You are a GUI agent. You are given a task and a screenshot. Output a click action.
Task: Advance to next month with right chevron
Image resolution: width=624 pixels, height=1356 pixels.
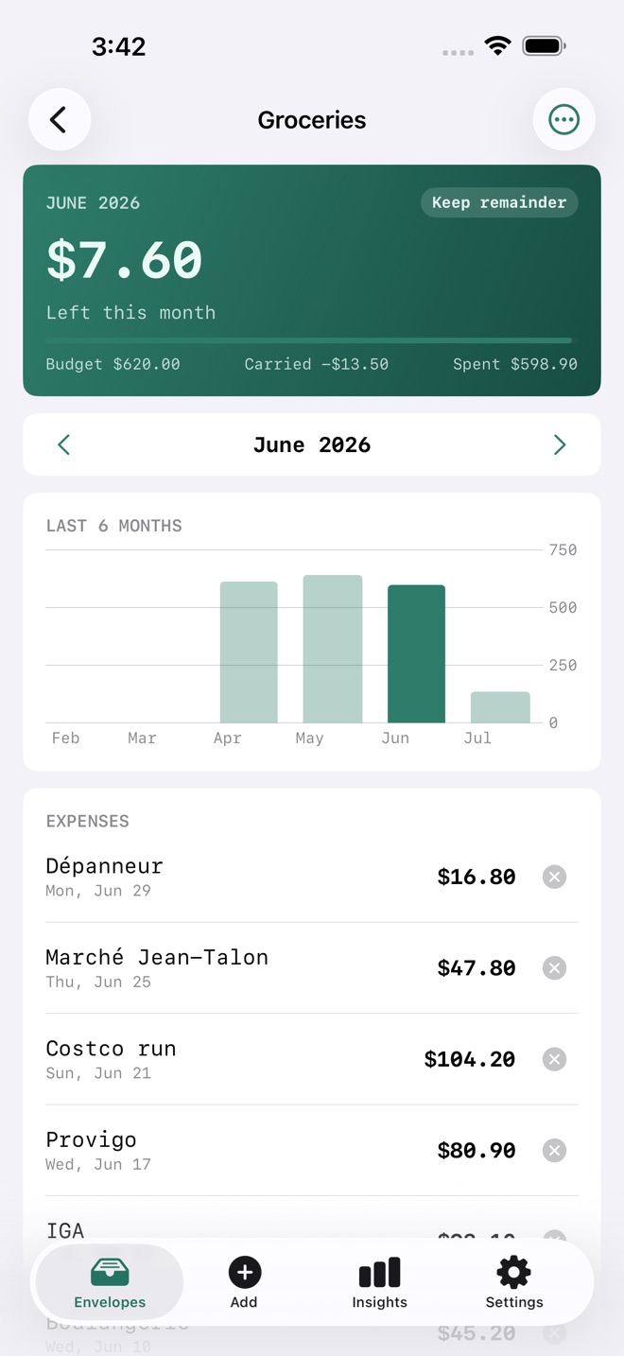pyautogui.click(x=560, y=444)
